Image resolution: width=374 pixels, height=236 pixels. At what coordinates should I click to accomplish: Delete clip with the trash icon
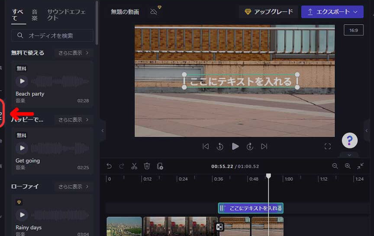[147, 166]
